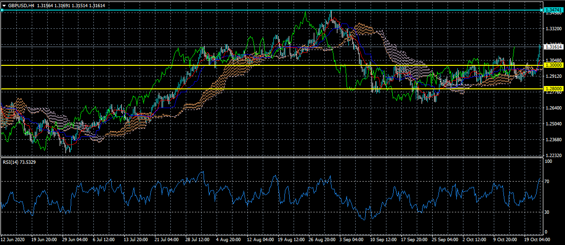Select the yellow 1.30000 price tag
The image size is (565, 245).
click(x=553, y=65)
